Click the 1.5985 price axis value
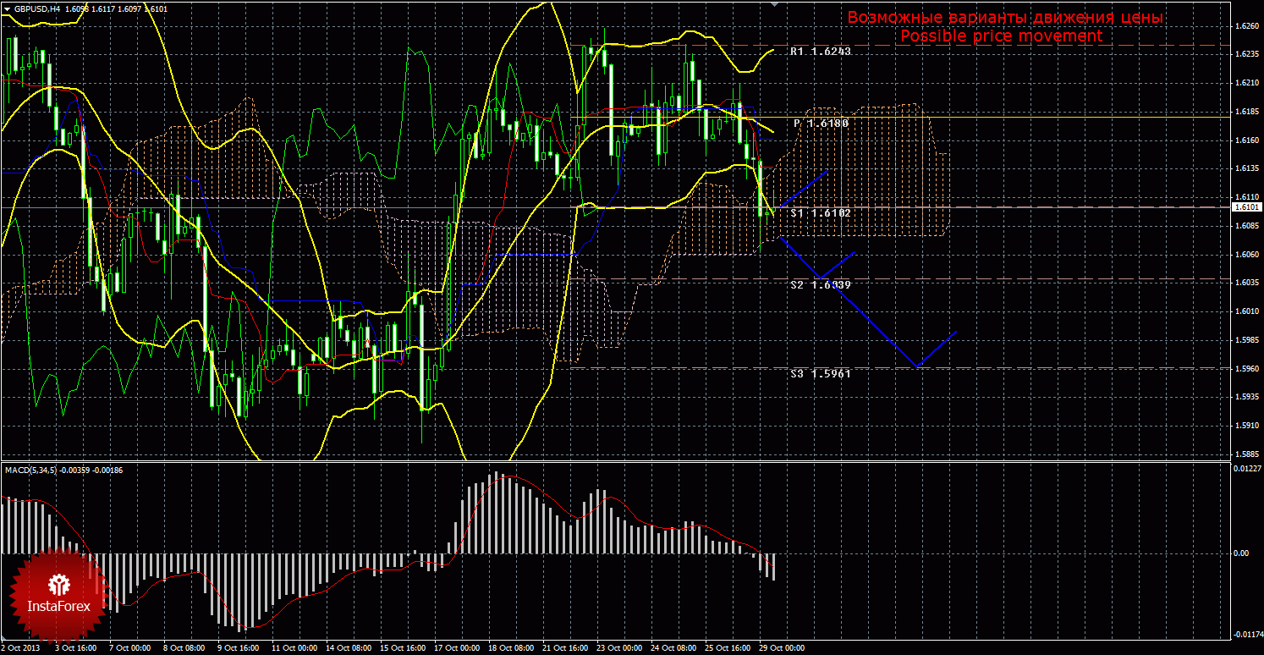Image resolution: width=1264 pixels, height=655 pixels. tap(1246, 340)
